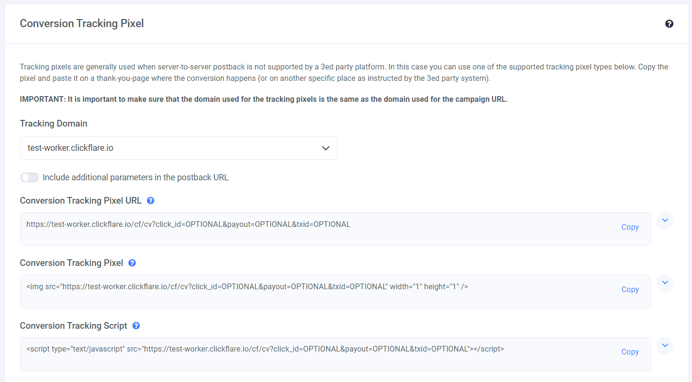The image size is (692, 382).
Task: Copy the Conversion Tracking Script code
Action: [x=630, y=352]
